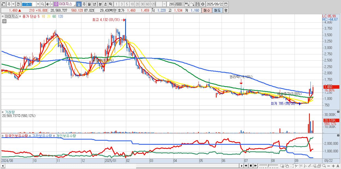Click the eraser drawing tool icon
This screenshot has width=341, height=169.
click(x=314, y=166)
